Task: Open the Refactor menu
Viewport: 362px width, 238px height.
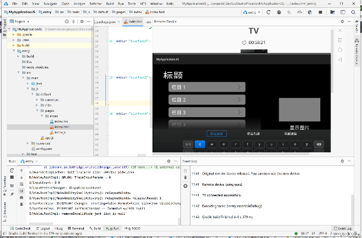Action: (97, 3)
